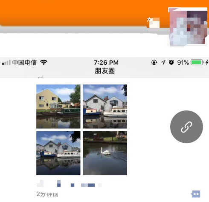209x202 pixels.
Task: Tap the green battery icon
Action: [197, 62]
